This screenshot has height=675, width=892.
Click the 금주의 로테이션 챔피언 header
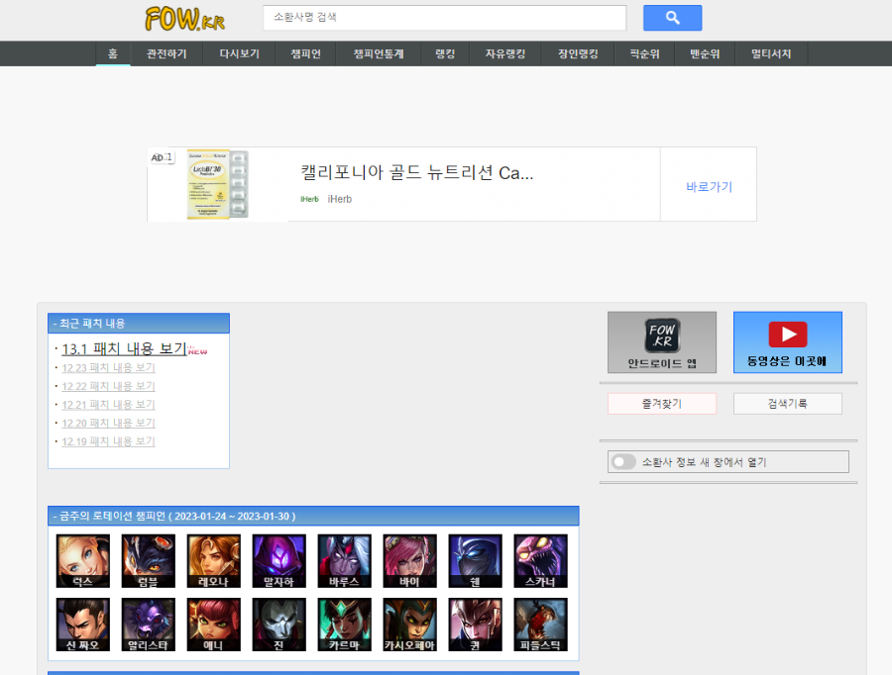coord(313,516)
